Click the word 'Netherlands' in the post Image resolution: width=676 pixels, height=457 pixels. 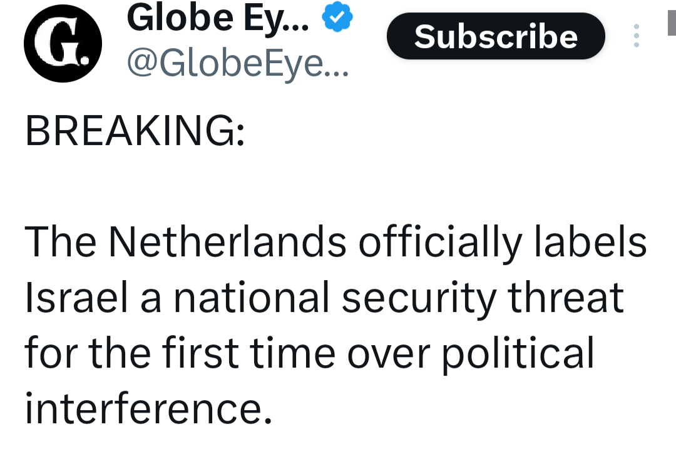(227, 242)
